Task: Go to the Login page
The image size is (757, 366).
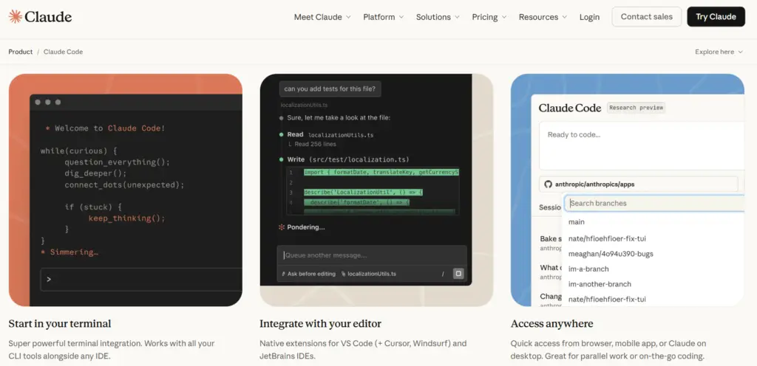Action: click(589, 17)
